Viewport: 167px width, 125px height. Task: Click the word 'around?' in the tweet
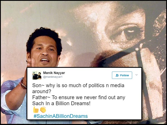point(42,91)
